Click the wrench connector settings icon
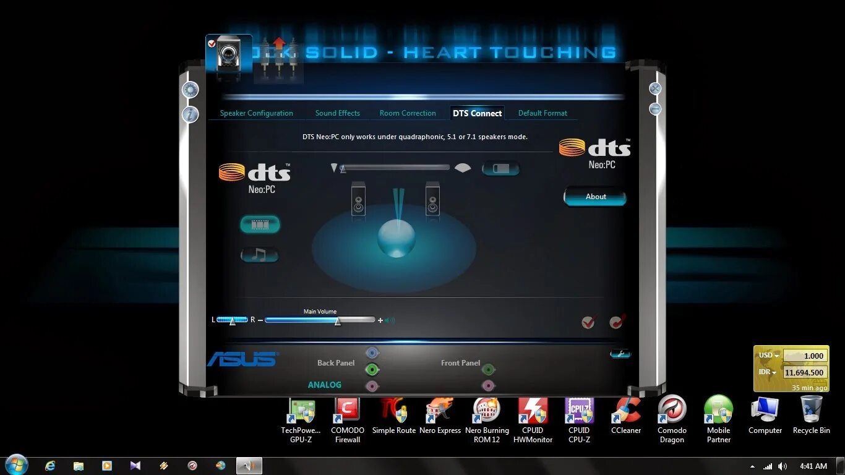Image resolution: width=845 pixels, height=475 pixels. pyautogui.click(x=620, y=354)
